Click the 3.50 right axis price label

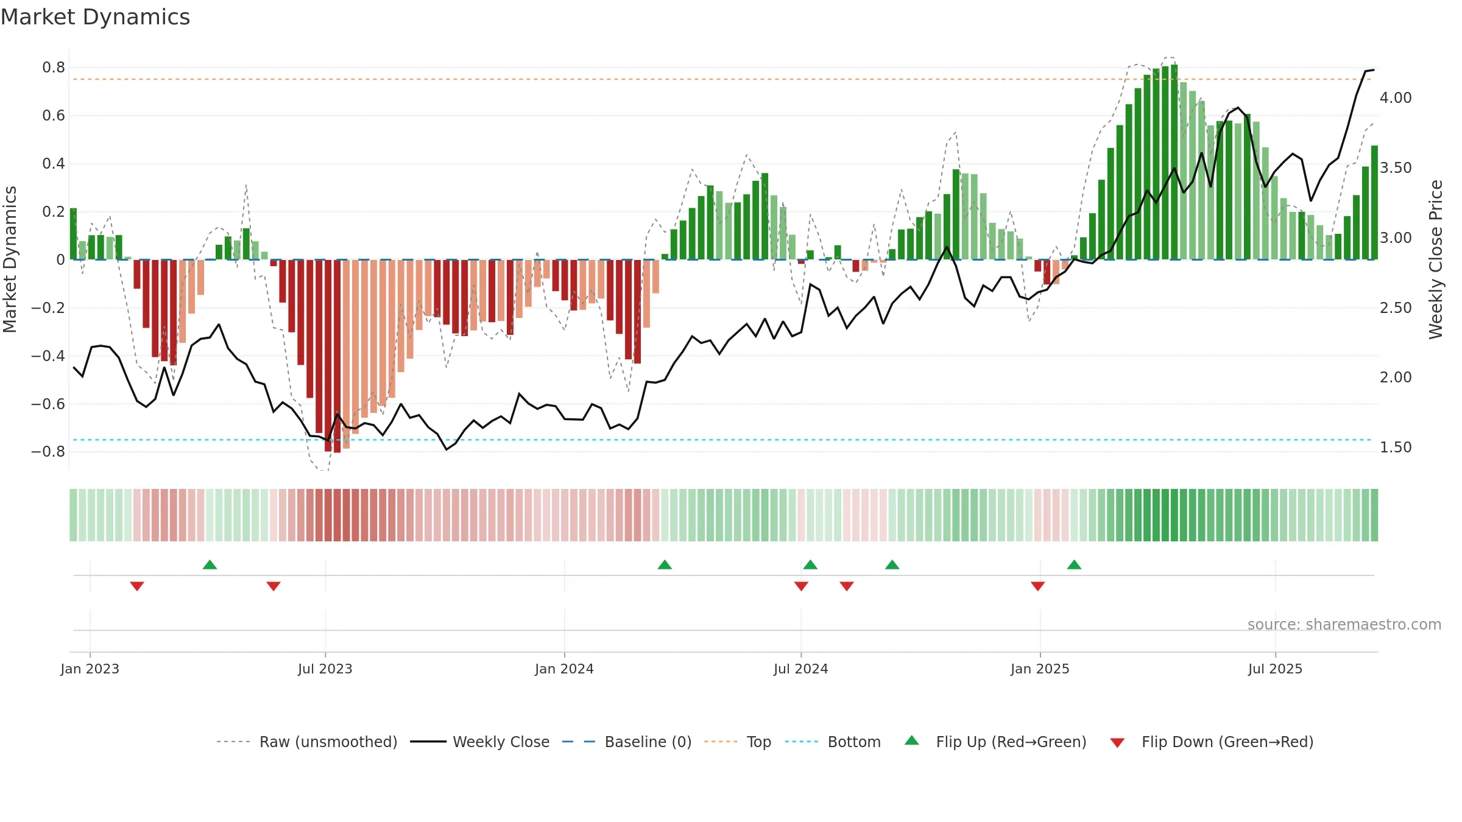(1396, 168)
